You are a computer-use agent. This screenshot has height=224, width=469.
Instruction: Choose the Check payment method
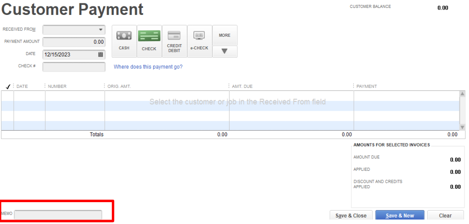coord(149,41)
